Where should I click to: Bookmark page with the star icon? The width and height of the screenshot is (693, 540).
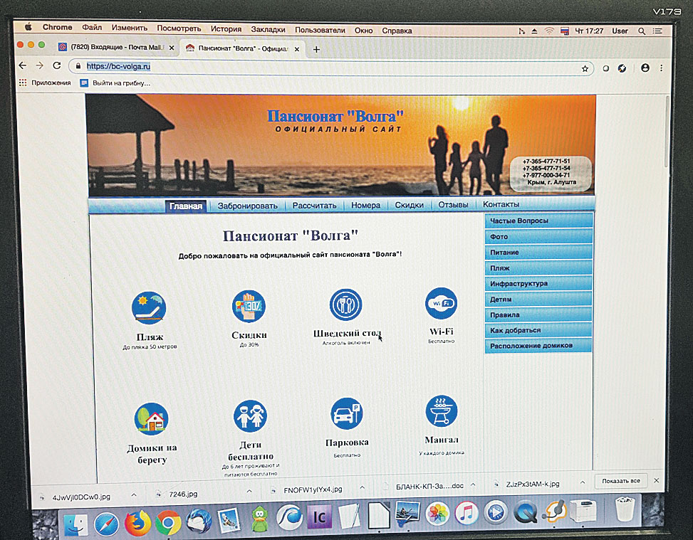(x=585, y=68)
